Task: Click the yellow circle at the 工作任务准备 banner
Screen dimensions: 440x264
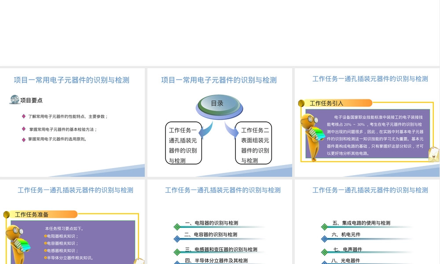Action: (x=7, y=215)
